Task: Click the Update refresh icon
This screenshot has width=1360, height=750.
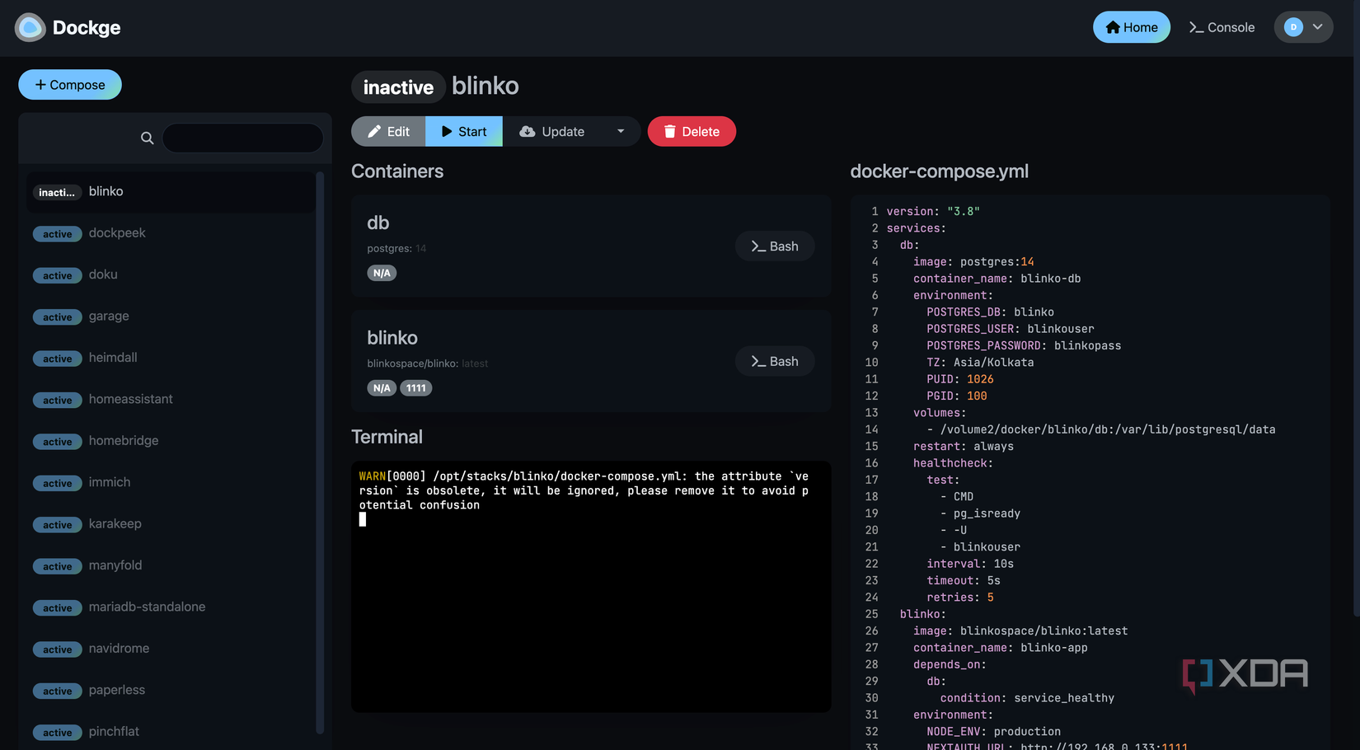Action: click(527, 131)
